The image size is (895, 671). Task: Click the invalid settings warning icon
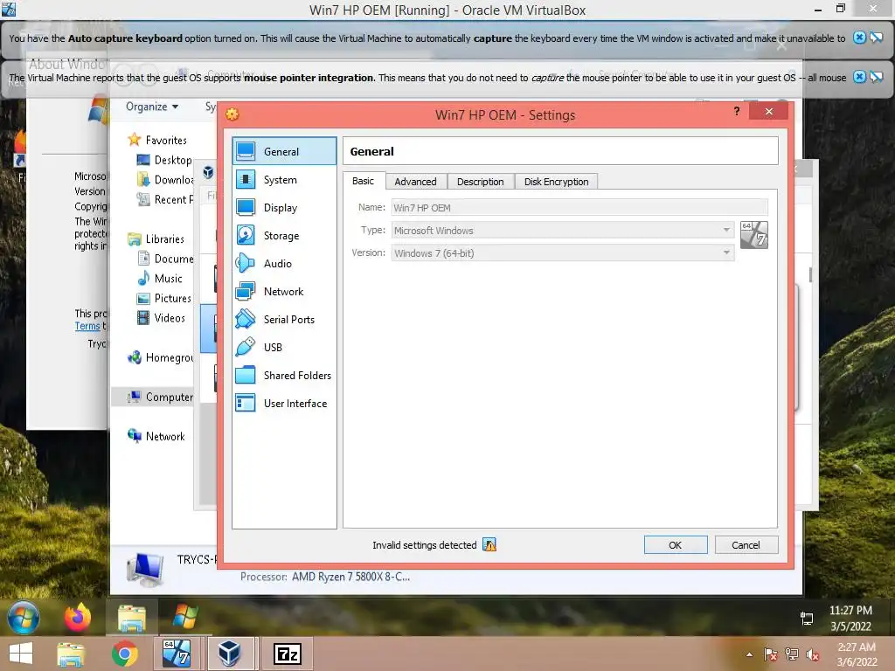click(489, 545)
